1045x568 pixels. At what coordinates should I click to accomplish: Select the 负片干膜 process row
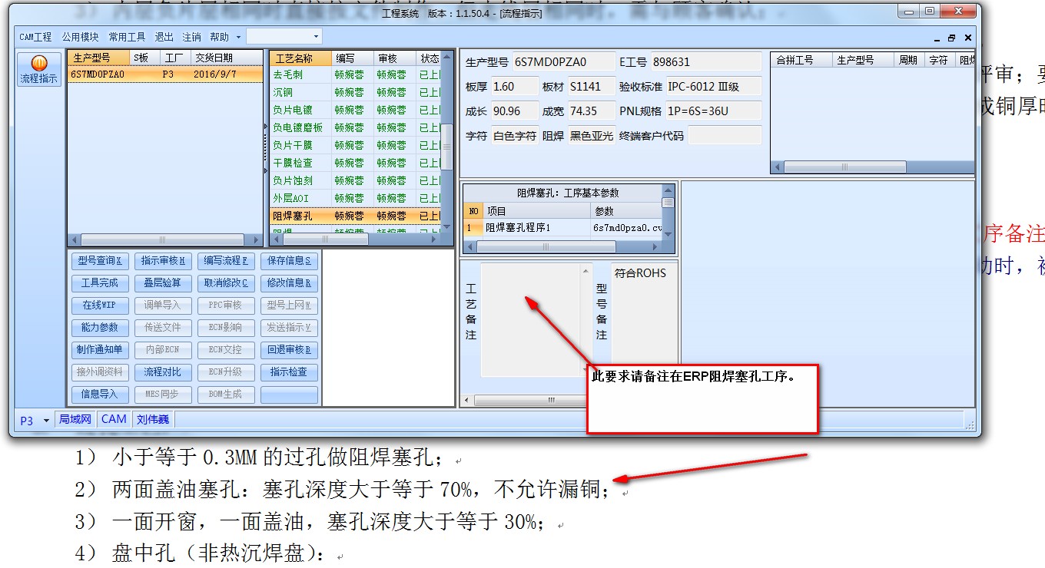(x=355, y=145)
